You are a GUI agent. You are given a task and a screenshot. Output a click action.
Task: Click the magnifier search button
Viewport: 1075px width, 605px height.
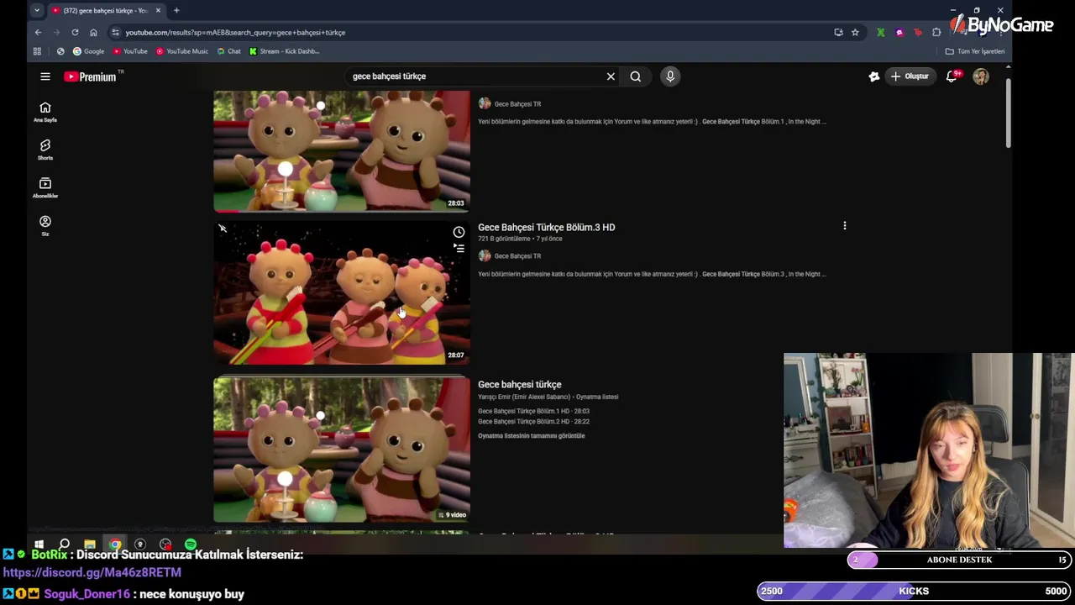click(x=636, y=76)
